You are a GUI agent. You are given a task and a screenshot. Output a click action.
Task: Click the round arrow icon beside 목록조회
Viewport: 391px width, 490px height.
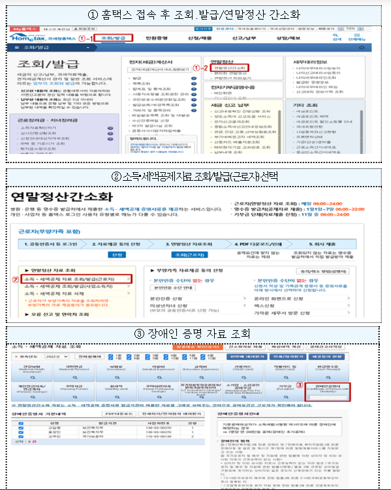tap(194, 84)
